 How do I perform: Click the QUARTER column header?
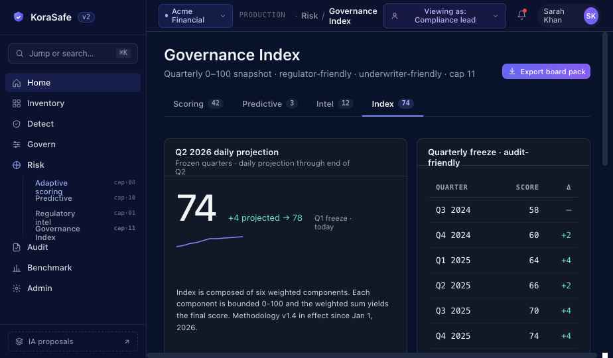452,187
